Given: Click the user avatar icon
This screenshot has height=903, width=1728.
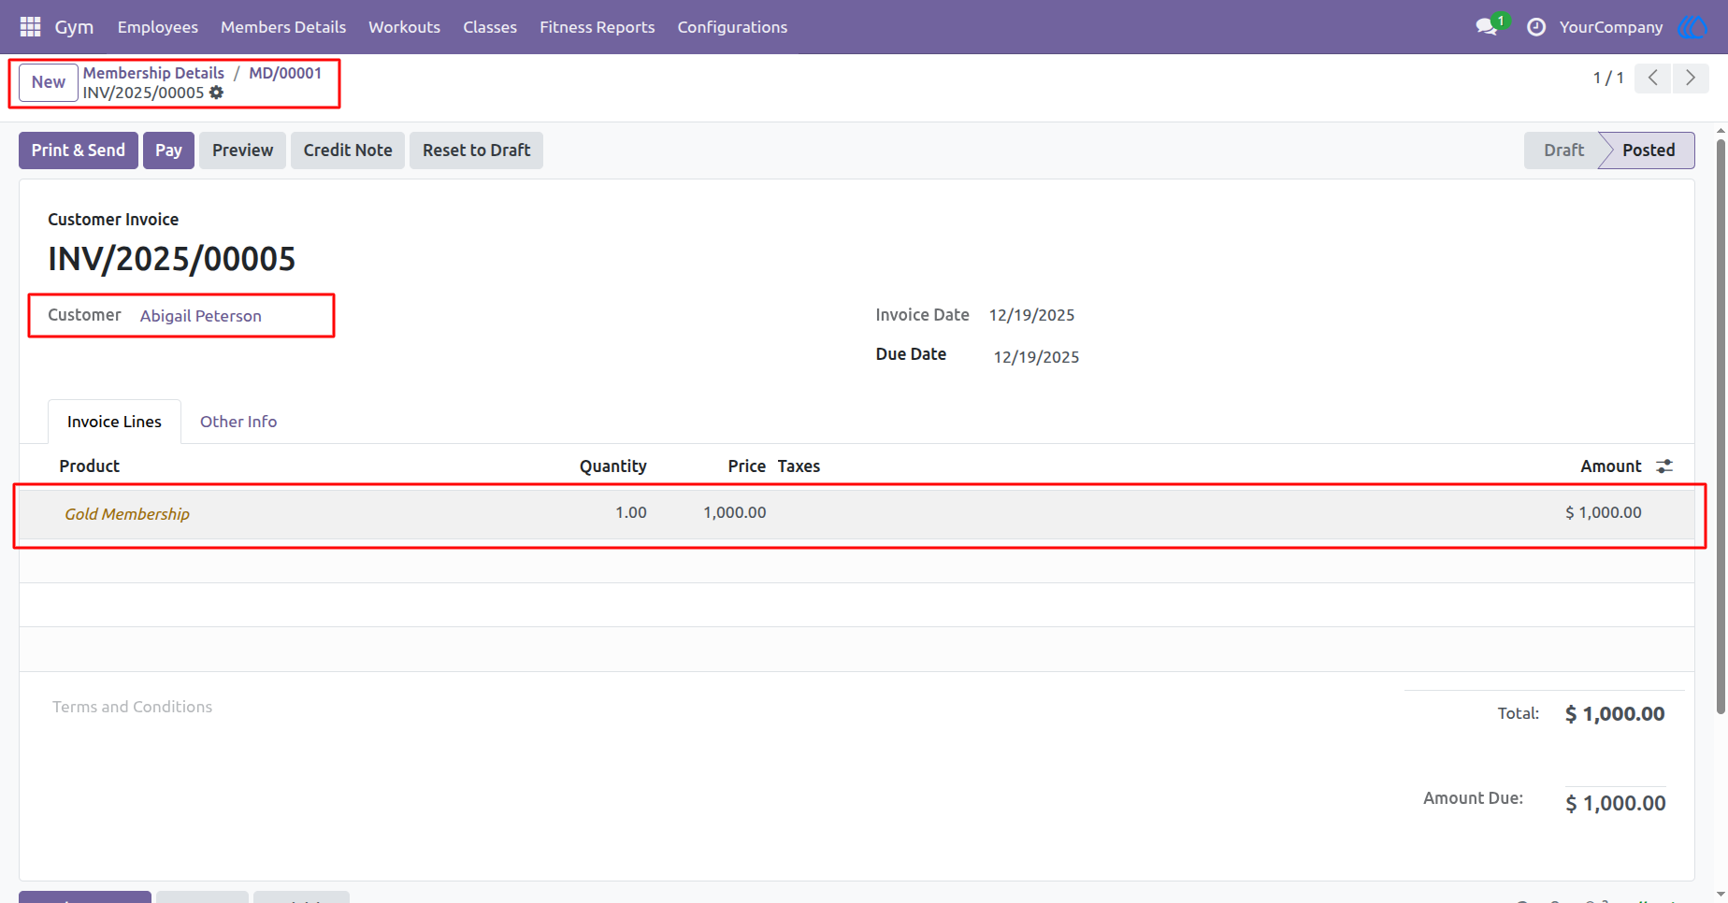Looking at the screenshot, I should pos(1692,27).
